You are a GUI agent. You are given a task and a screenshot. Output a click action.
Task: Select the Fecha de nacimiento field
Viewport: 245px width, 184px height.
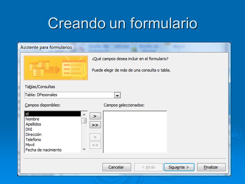[x=53, y=150]
